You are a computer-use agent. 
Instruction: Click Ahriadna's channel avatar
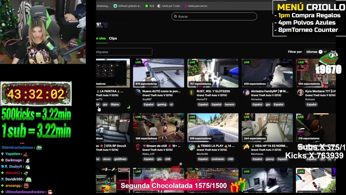(x=246, y=93)
